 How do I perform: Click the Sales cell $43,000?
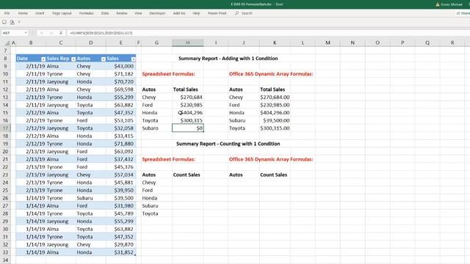120,66
